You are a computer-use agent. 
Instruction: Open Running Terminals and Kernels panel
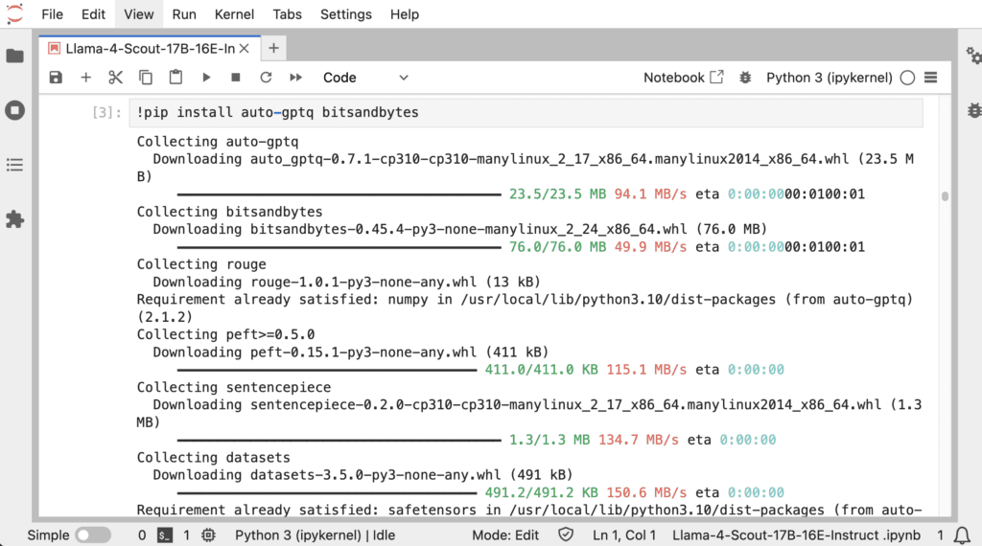15,111
